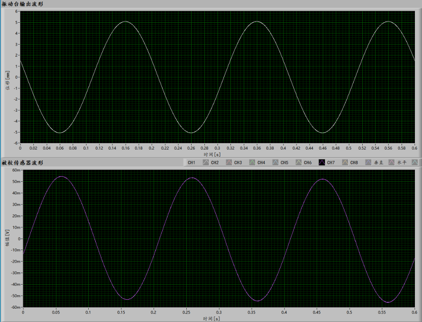Click the 0.45 tick on bottom chart X-axis
Screen dimensions: 422x322
317,313
